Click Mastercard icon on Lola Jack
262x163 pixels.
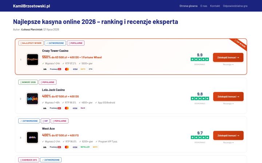click(67, 108)
